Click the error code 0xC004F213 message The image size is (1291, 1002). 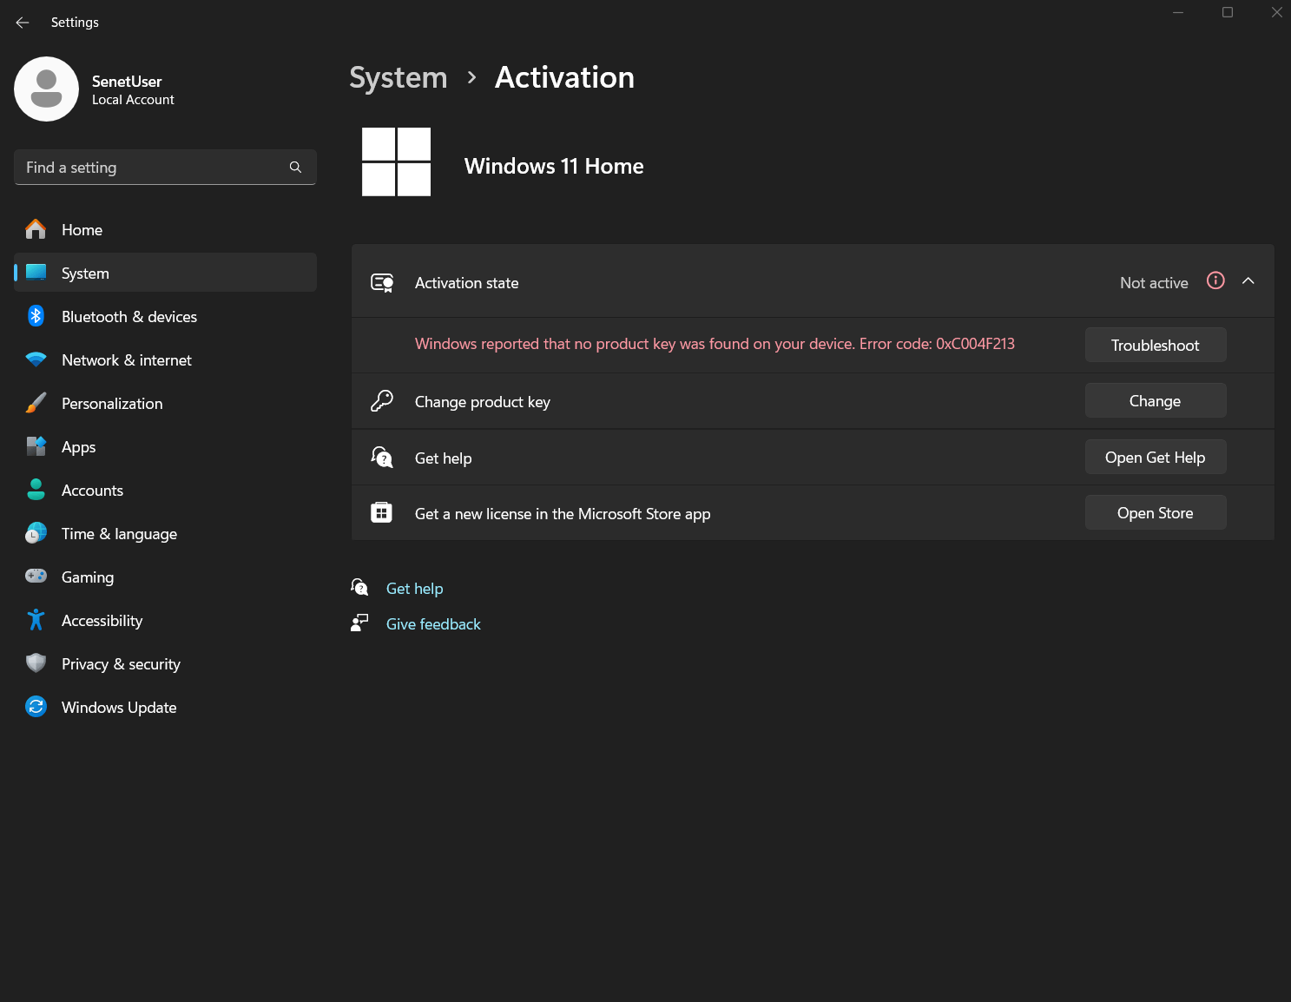715,344
